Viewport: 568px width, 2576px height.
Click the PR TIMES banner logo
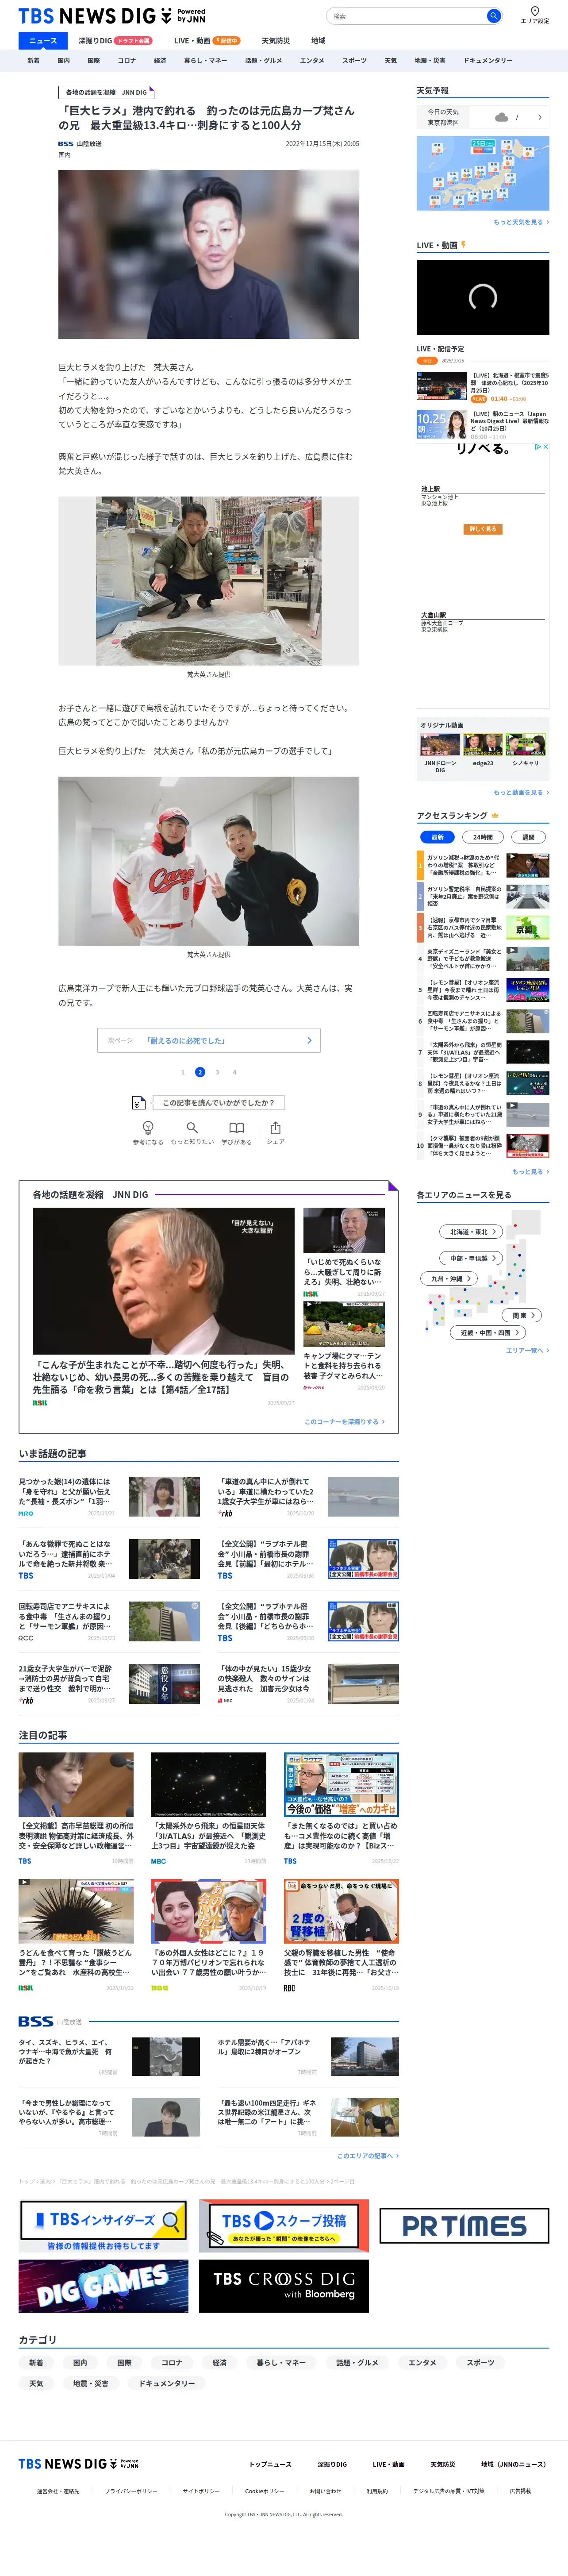(x=464, y=2225)
